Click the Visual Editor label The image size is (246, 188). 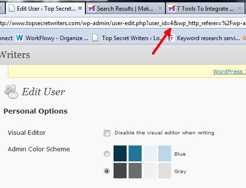point(27,133)
